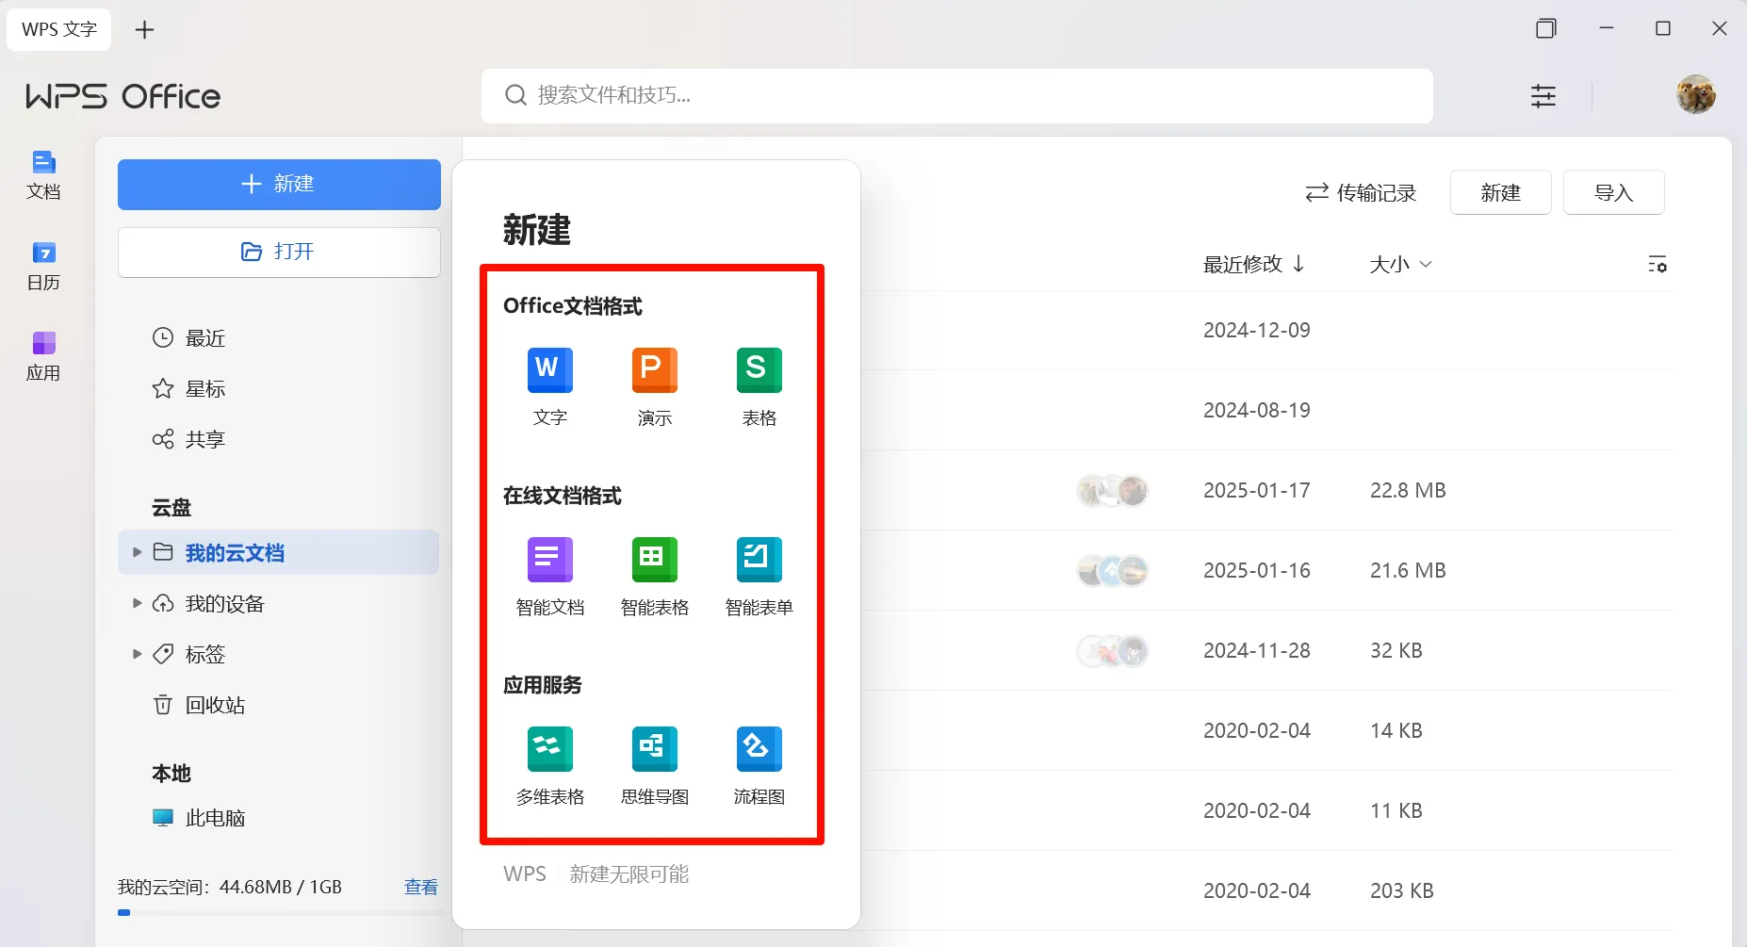Open a new tab with the plus button
This screenshot has height=947, width=1747.
pyautogui.click(x=145, y=29)
